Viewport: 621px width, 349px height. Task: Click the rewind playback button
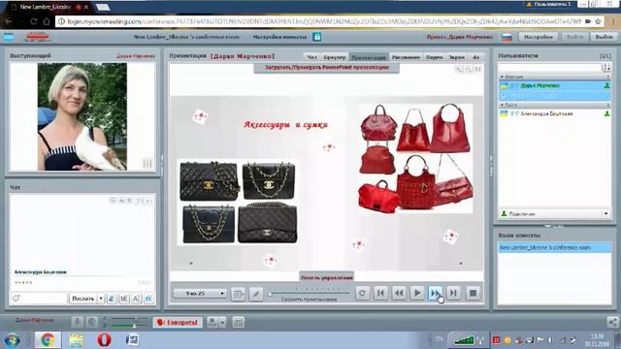(x=399, y=293)
